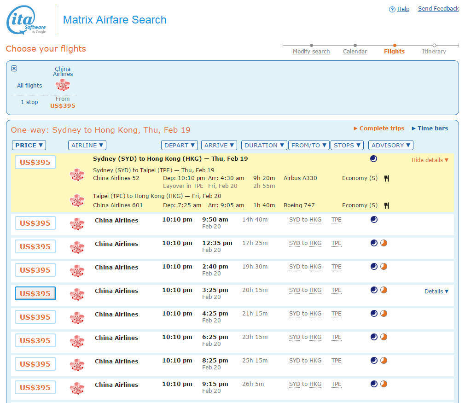Screen dimensions: 465x403
Task: Choose US$395 fare for the expanded itinerary
Action: pos(35,162)
